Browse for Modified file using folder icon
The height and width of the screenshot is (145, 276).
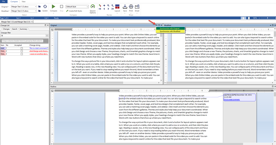[39, 11]
